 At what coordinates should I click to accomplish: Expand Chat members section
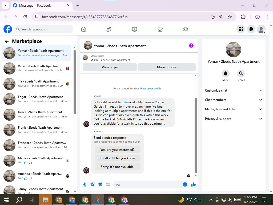[x=233, y=100]
